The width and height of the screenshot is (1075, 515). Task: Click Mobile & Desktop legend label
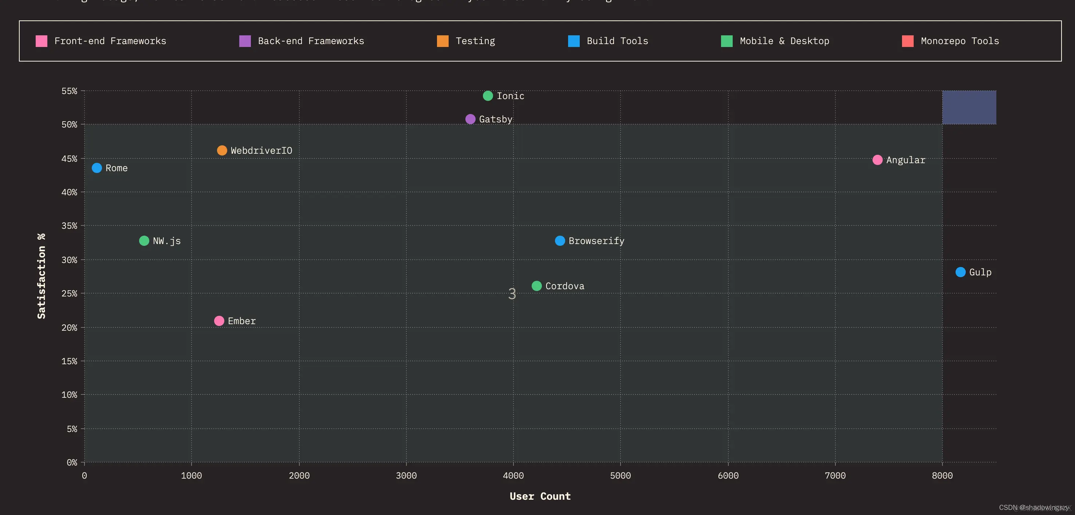(x=784, y=41)
